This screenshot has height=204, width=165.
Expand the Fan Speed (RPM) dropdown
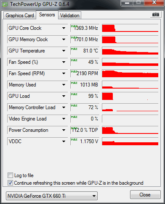click(64, 73)
